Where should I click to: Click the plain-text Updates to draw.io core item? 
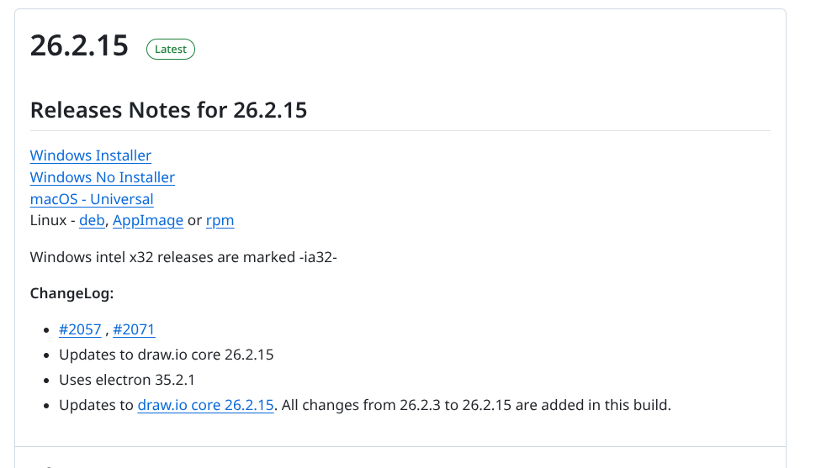pyautogui.click(x=166, y=355)
